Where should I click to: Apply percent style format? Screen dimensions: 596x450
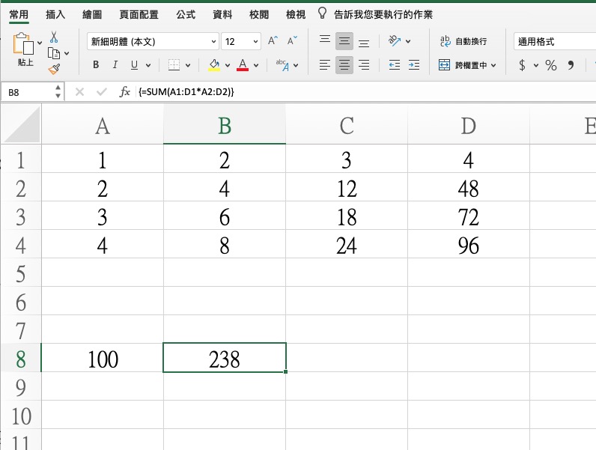551,65
